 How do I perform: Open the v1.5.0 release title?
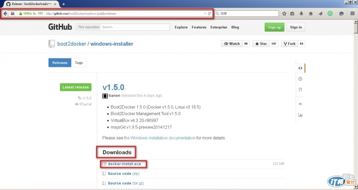point(113,87)
